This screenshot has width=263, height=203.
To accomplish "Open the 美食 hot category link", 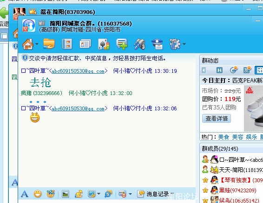I will (x=224, y=137).
